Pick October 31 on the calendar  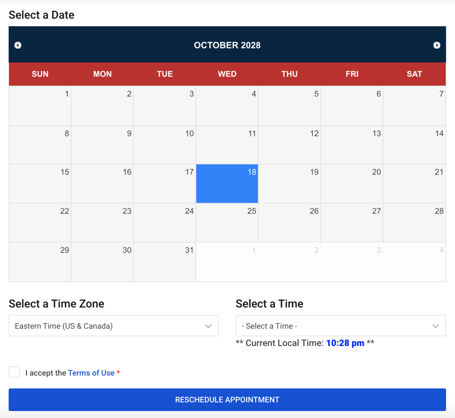click(164, 262)
